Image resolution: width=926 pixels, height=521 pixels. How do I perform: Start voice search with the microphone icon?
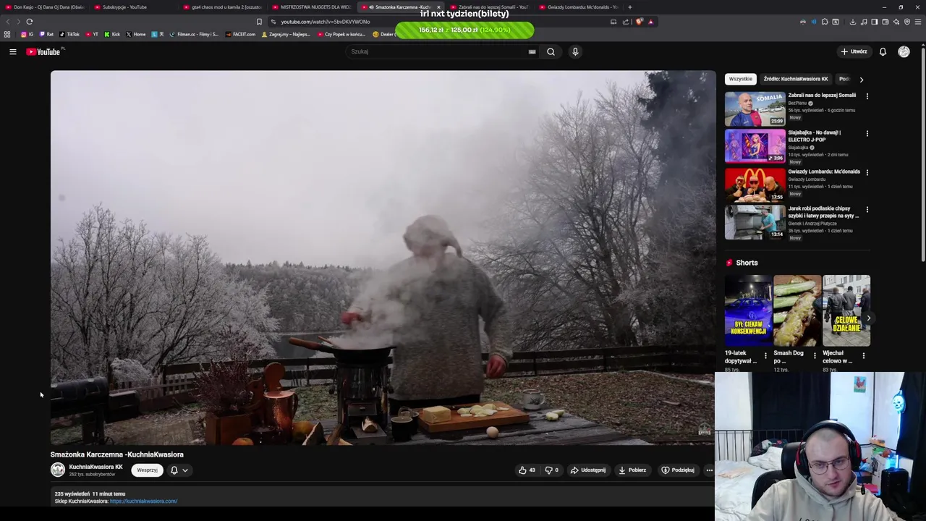pyautogui.click(x=575, y=51)
